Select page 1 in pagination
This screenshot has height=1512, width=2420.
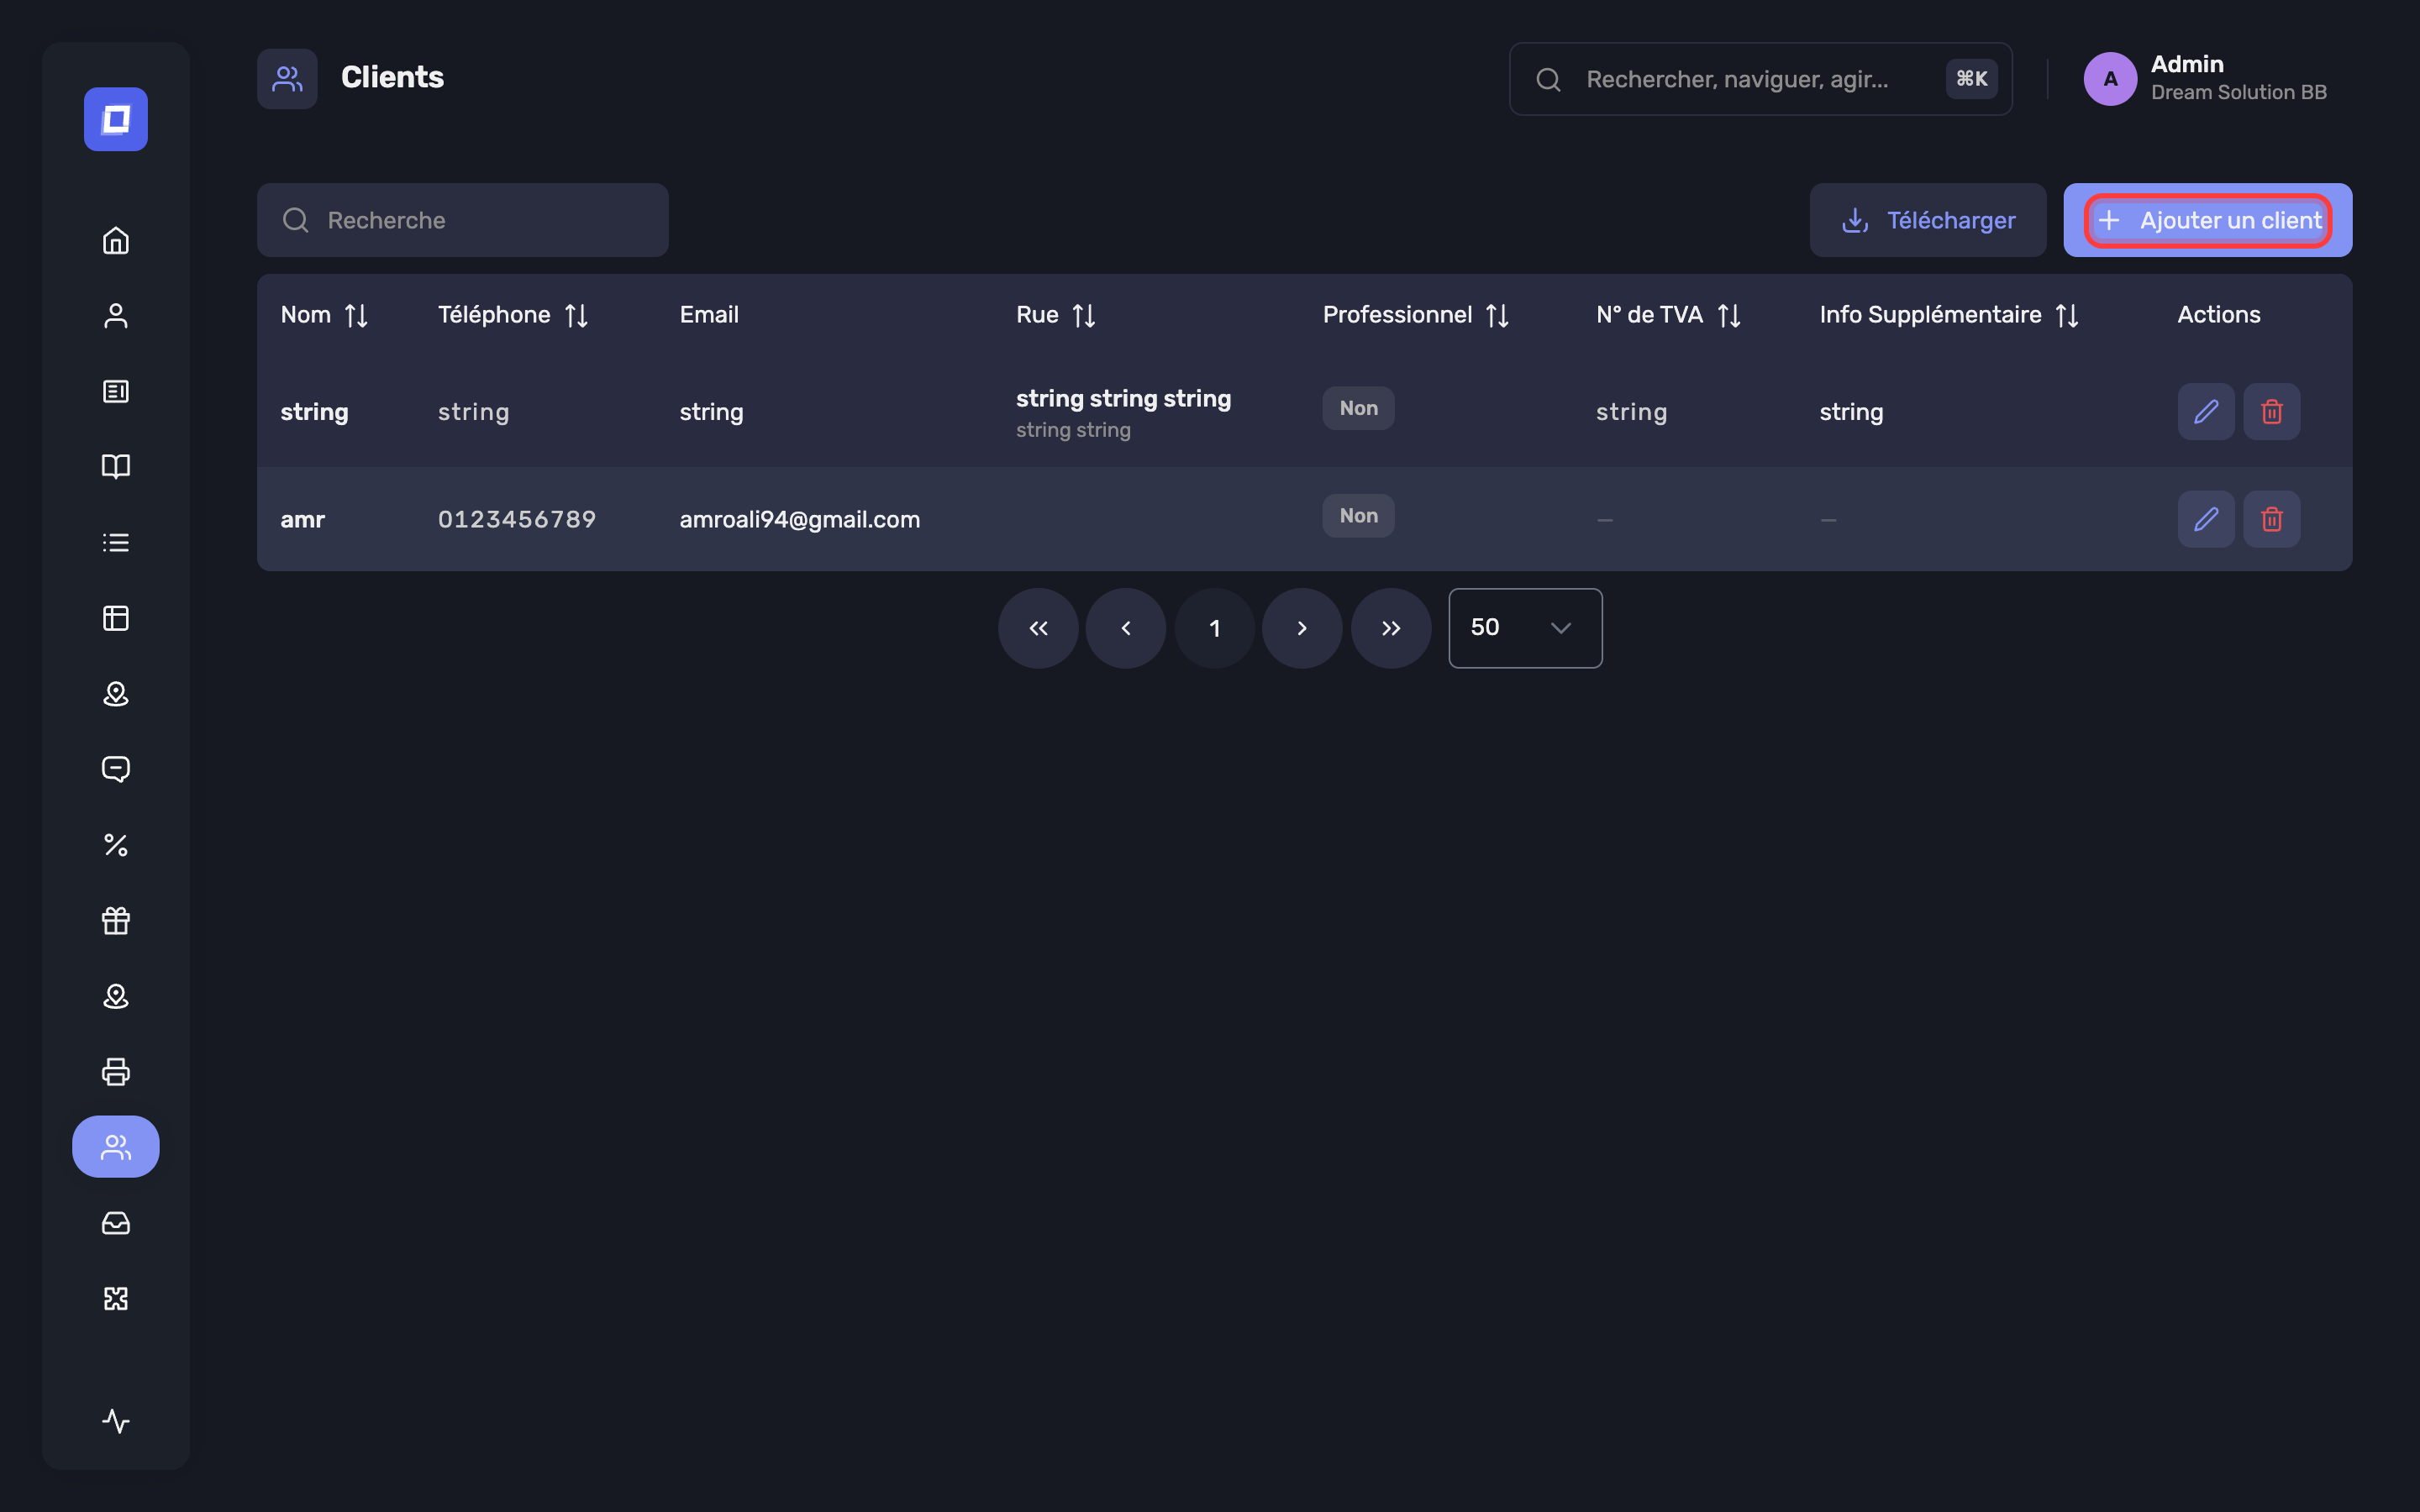click(x=1215, y=628)
